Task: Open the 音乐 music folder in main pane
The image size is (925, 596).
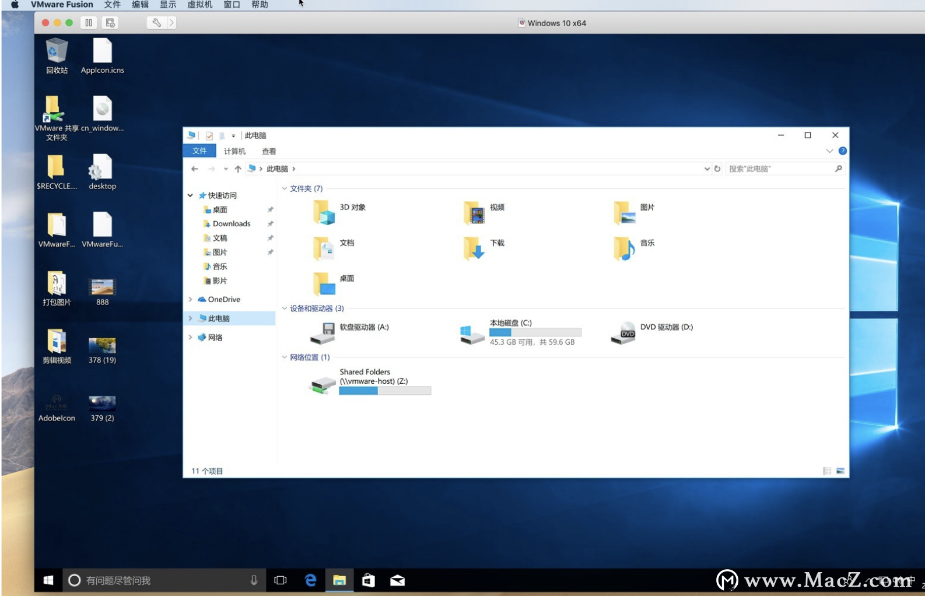Action: click(x=635, y=248)
